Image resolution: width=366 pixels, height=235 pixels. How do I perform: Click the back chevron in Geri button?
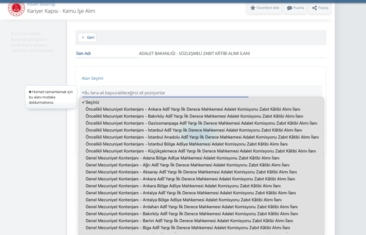click(83, 37)
